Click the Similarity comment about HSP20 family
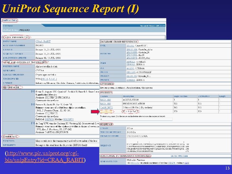 point(62,145)
